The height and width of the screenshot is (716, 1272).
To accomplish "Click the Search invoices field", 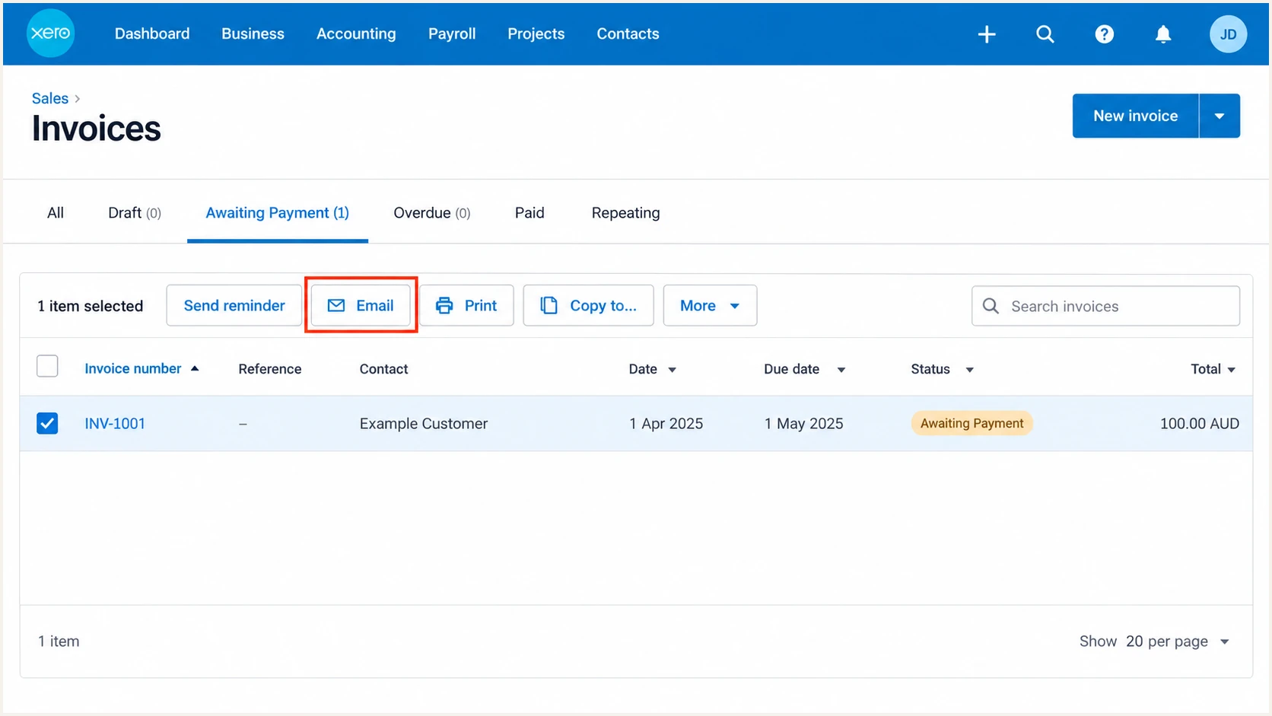I will coord(1105,306).
